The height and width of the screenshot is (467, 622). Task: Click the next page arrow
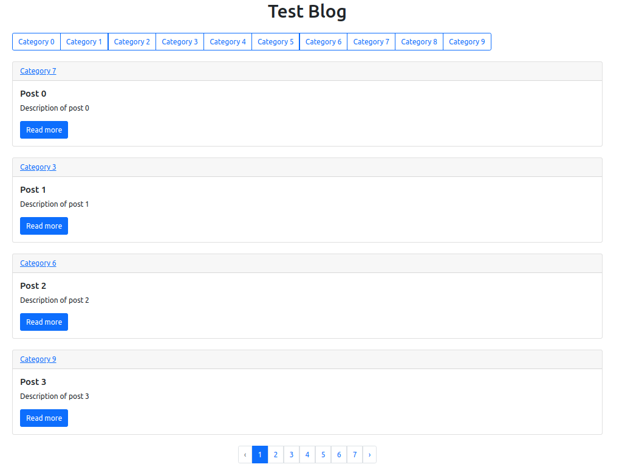click(x=370, y=454)
